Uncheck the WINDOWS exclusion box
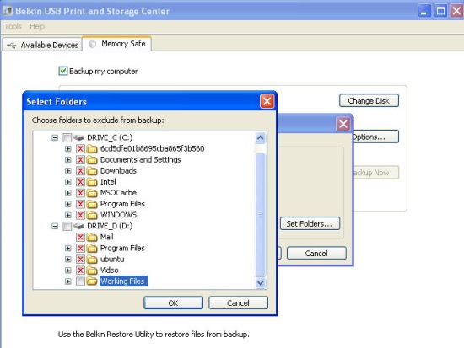The width and height of the screenshot is (464, 348). pos(80,215)
